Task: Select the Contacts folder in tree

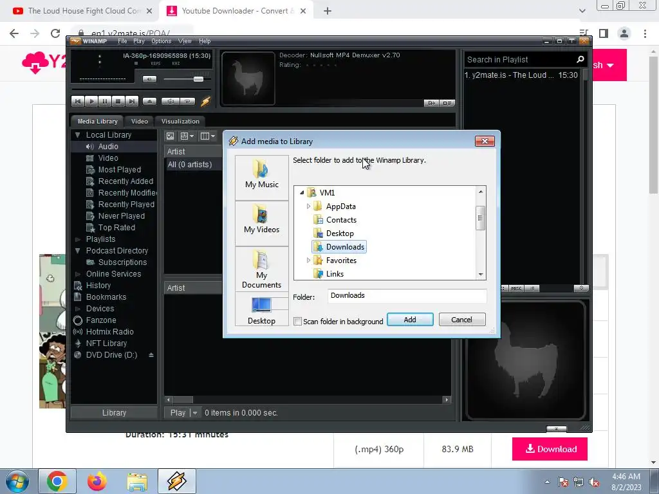Action: pyautogui.click(x=341, y=220)
